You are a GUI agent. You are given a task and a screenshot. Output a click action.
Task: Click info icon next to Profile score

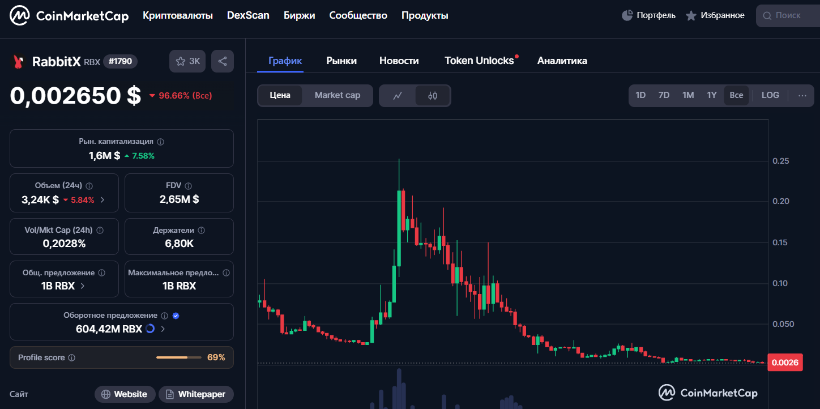click(72, 358)
